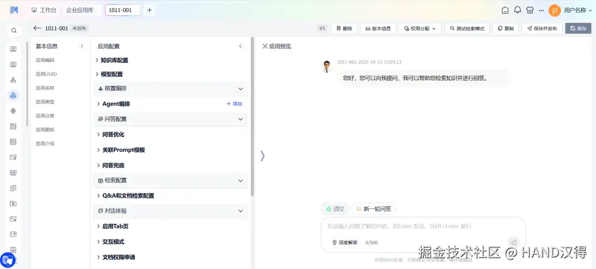596x269 pixels.
Task: Open 版本信息
Action: [378, 29]
